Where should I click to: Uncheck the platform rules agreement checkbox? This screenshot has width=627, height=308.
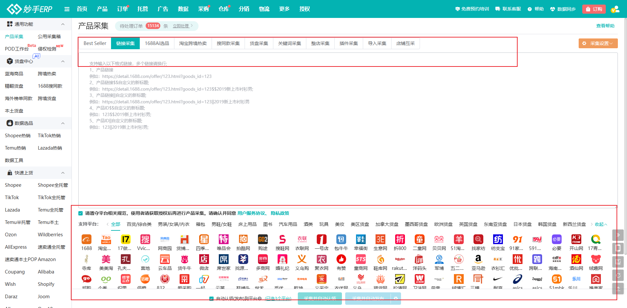point(81,213)
